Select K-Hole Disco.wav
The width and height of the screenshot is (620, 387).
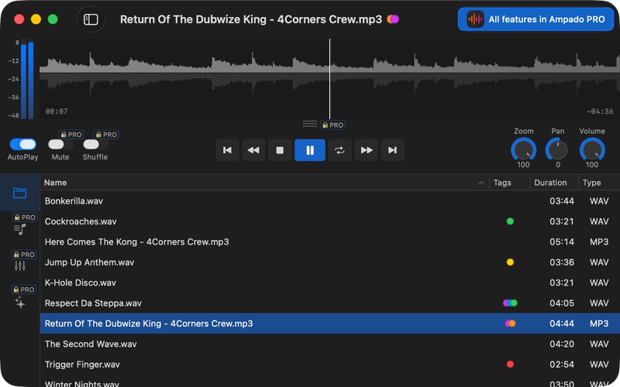[330, 283]
